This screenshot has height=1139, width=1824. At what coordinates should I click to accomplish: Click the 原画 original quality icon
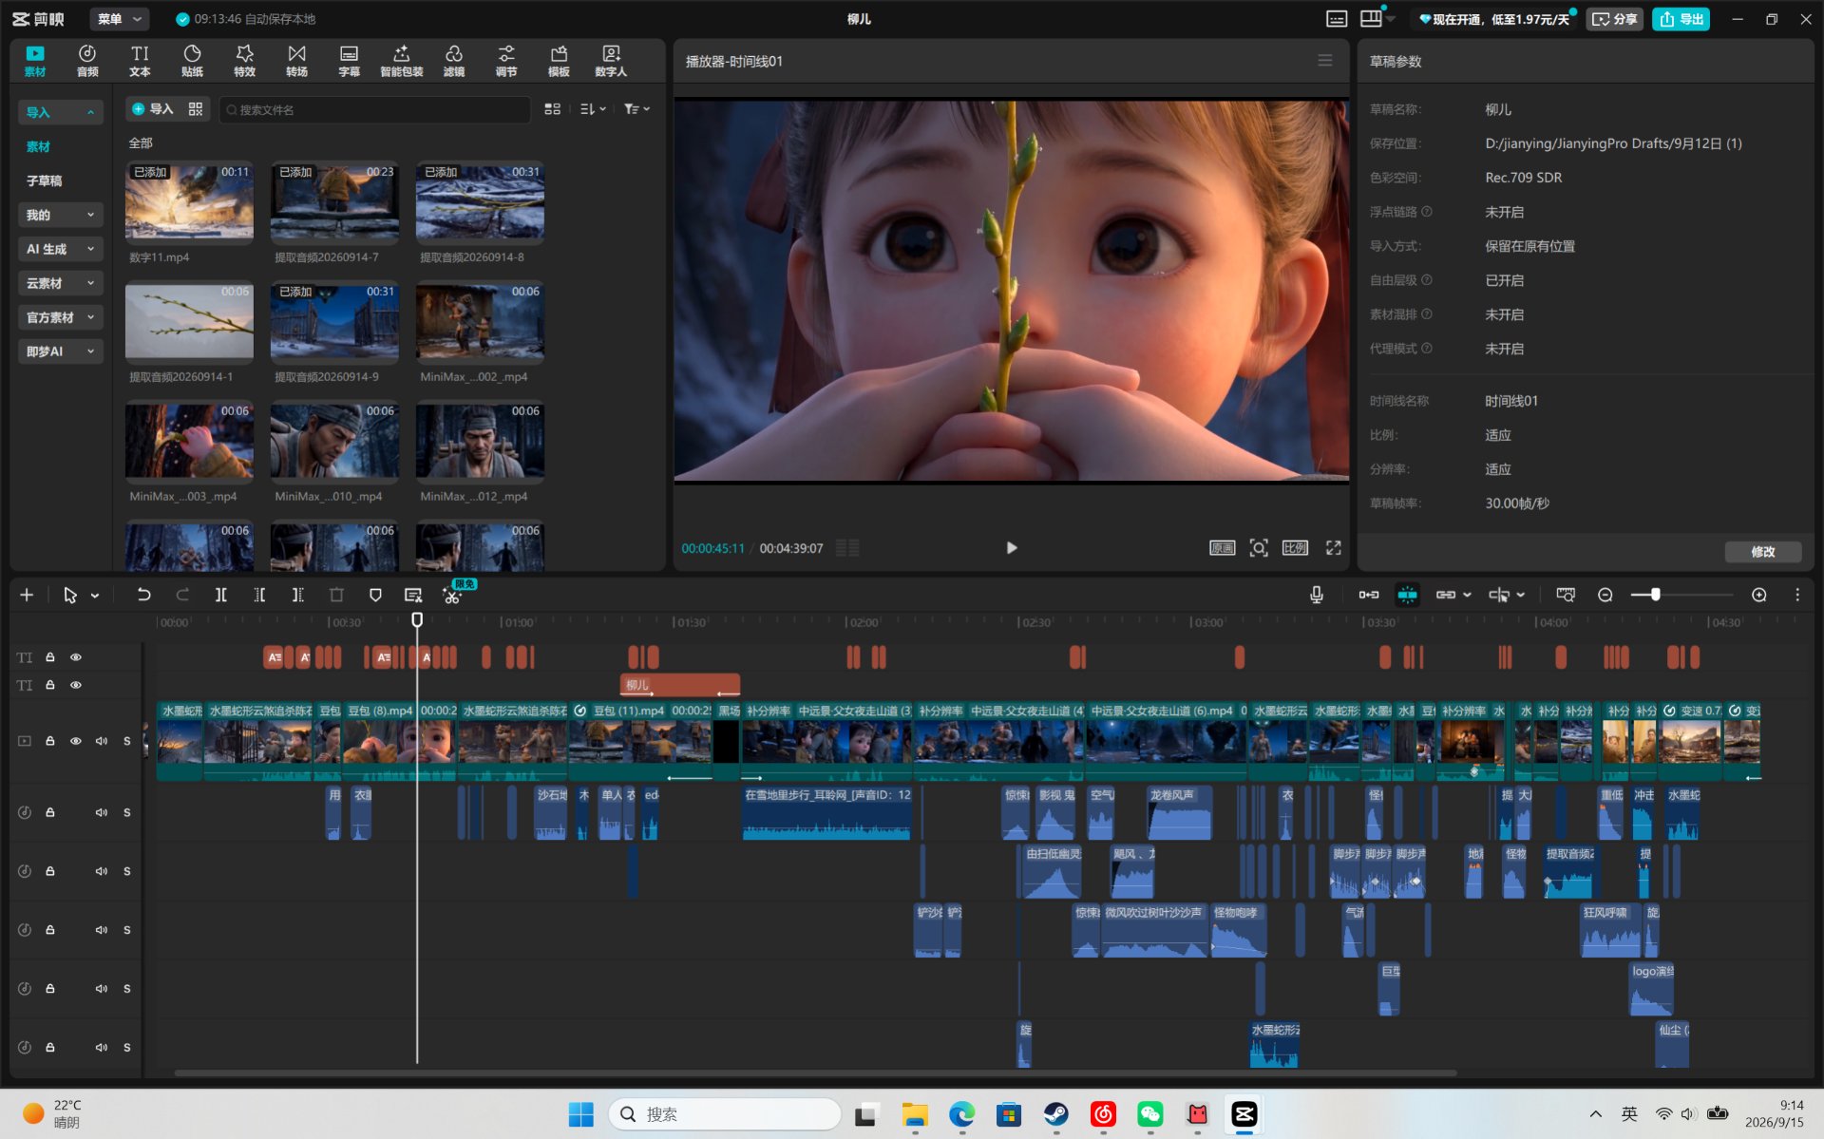[1222, 548]
